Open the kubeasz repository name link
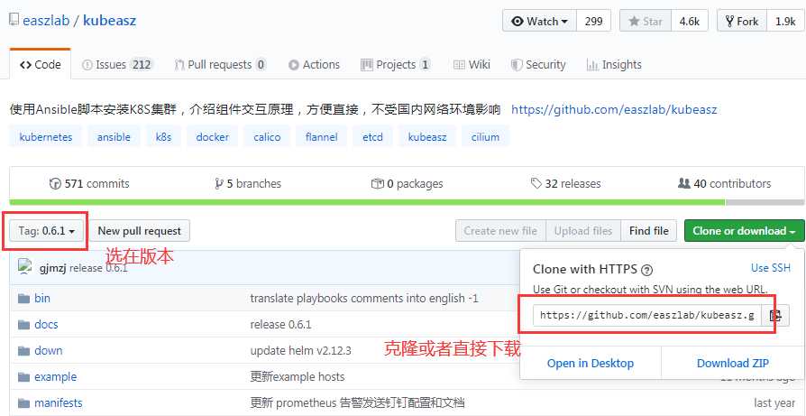The width and height of the screenshot is (806, 416). 109,21
